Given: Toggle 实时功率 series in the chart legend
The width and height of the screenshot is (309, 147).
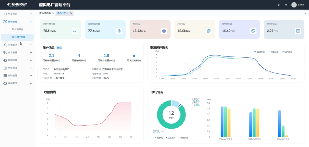Looking at the screenshot, I should (x=287, y=52).
